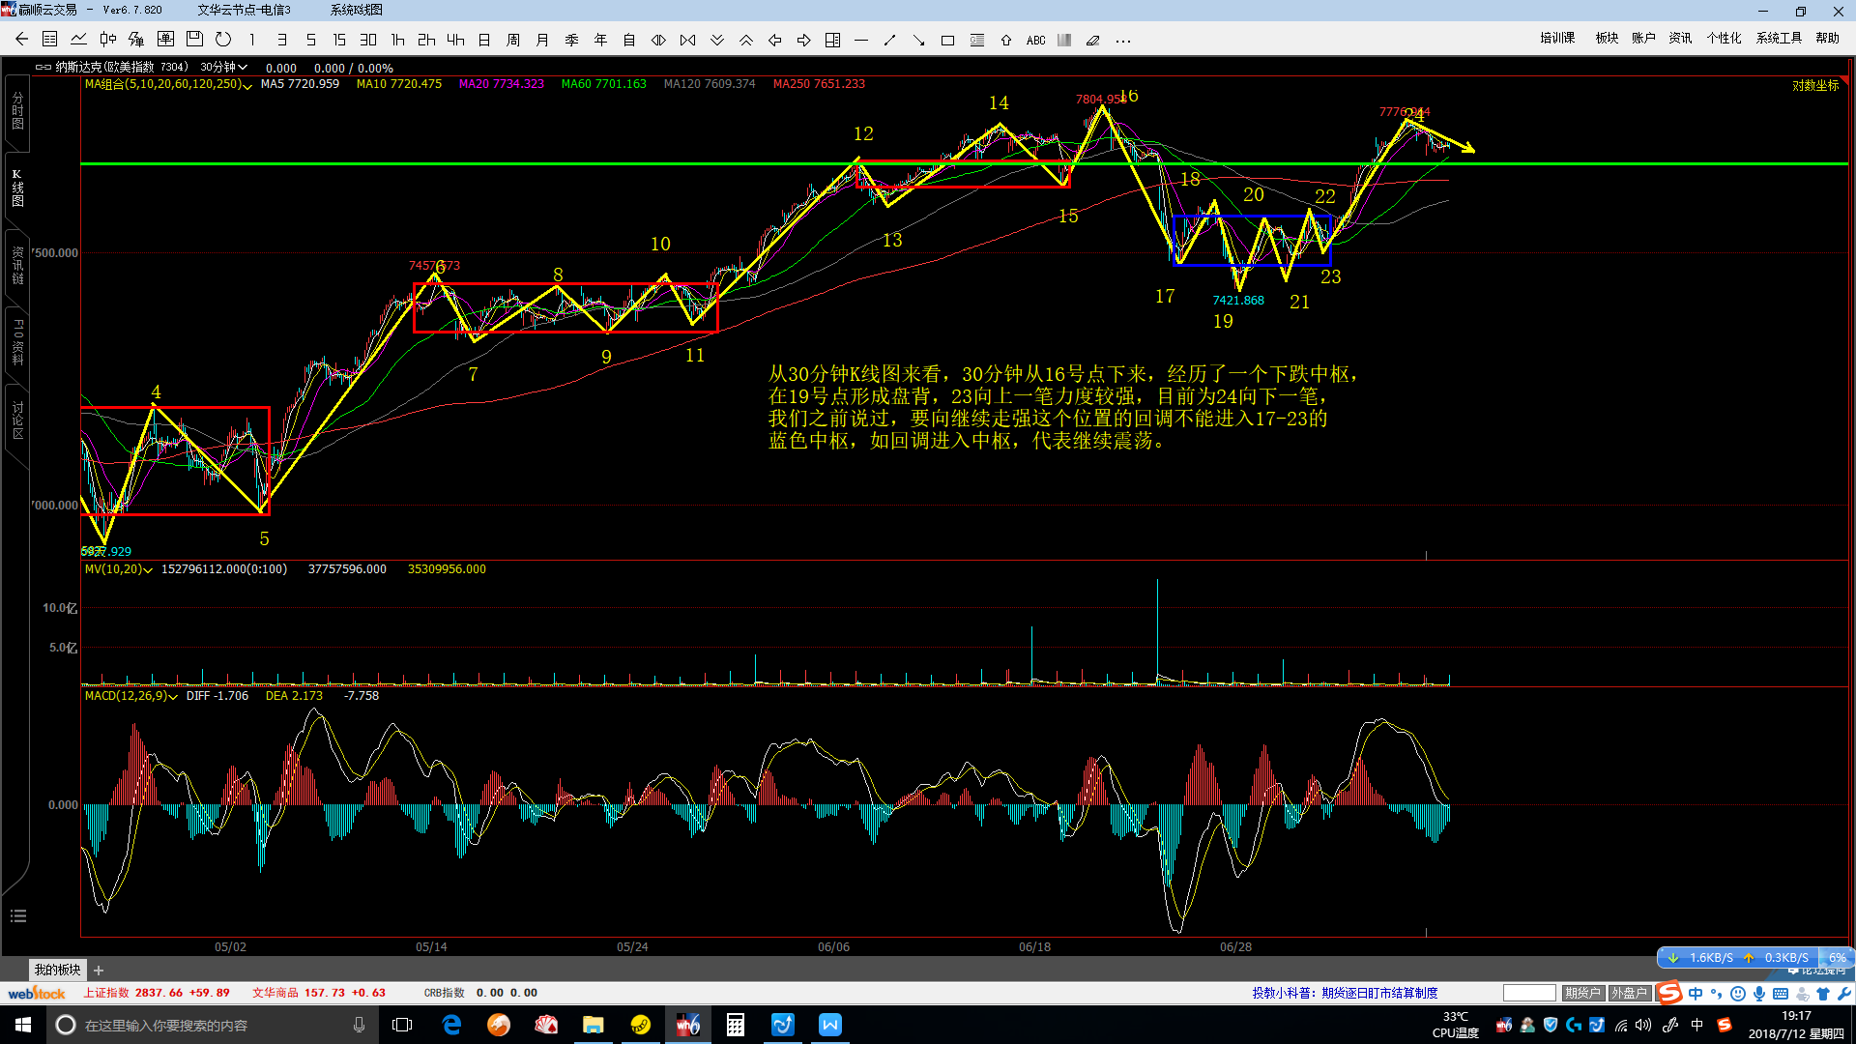Select the 1-minute period button
Screen dimensions: 1856x1044
pyautogui.click(x=252, y=40)
